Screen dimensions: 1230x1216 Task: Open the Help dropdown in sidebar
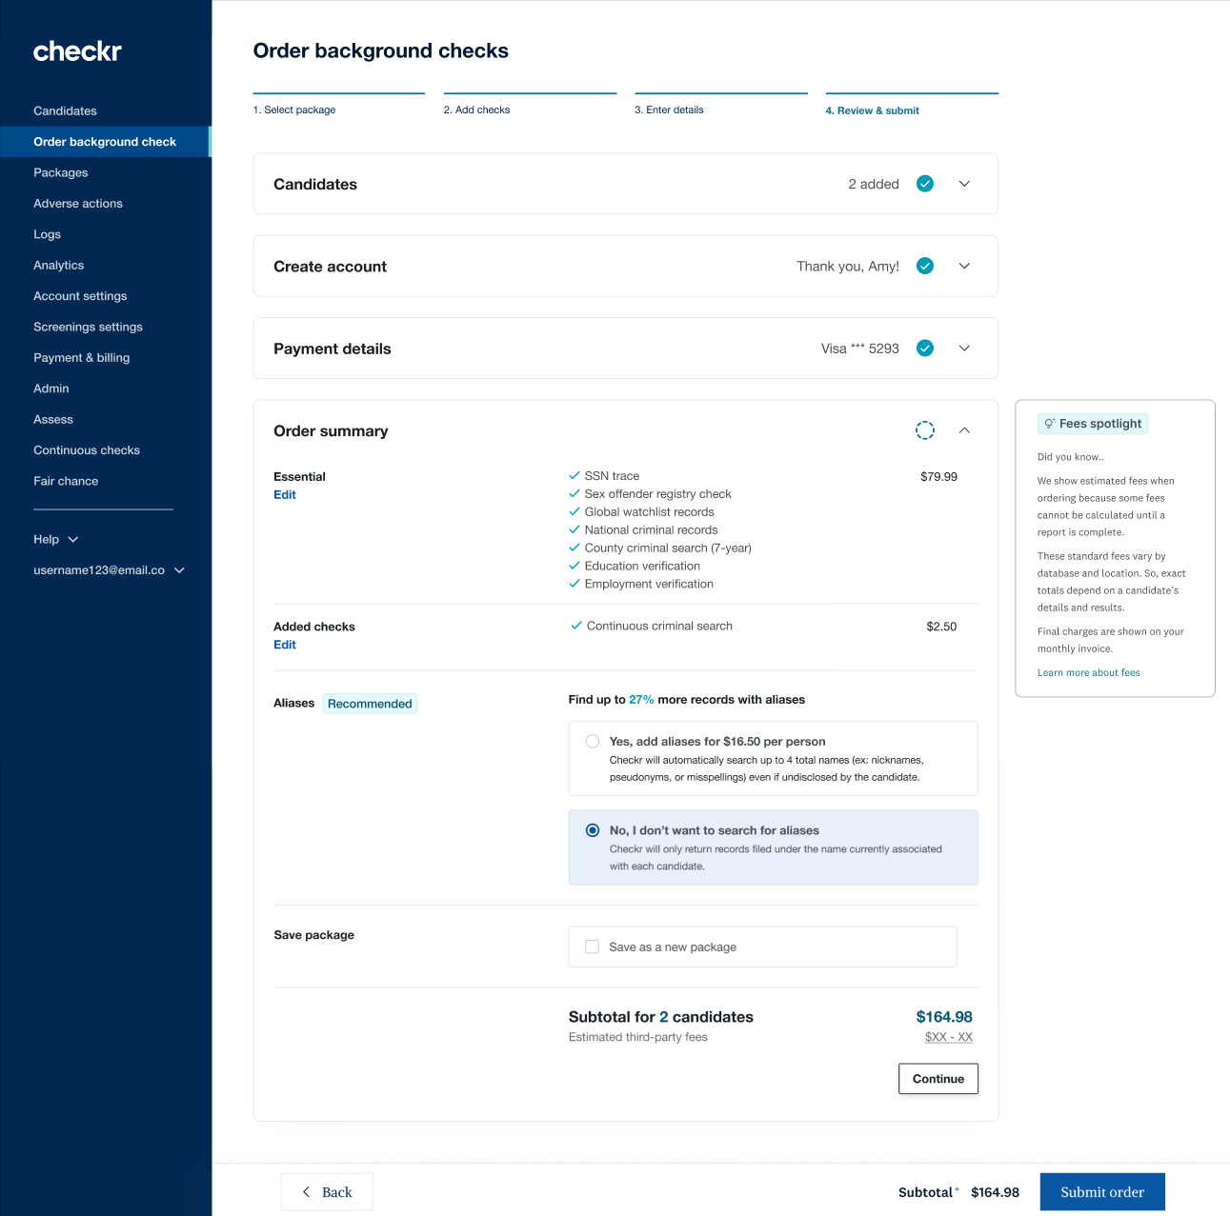55,539
